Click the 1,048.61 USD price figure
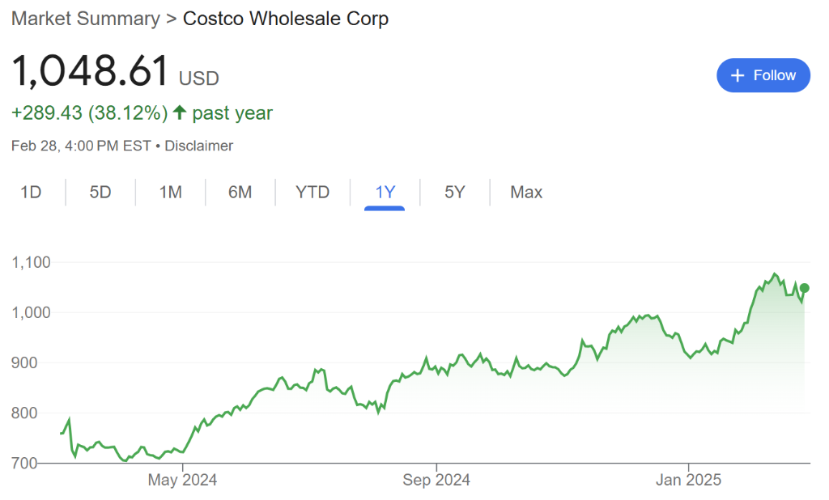This screenshot has width=829, height=500. point(115,71)
